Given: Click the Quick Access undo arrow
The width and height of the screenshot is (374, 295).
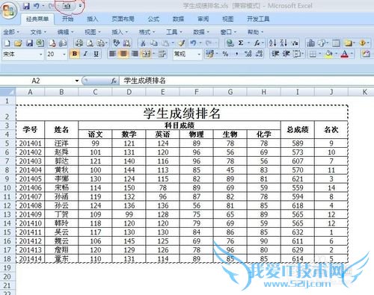Looking at the screenshot, I should coord(37,6).
